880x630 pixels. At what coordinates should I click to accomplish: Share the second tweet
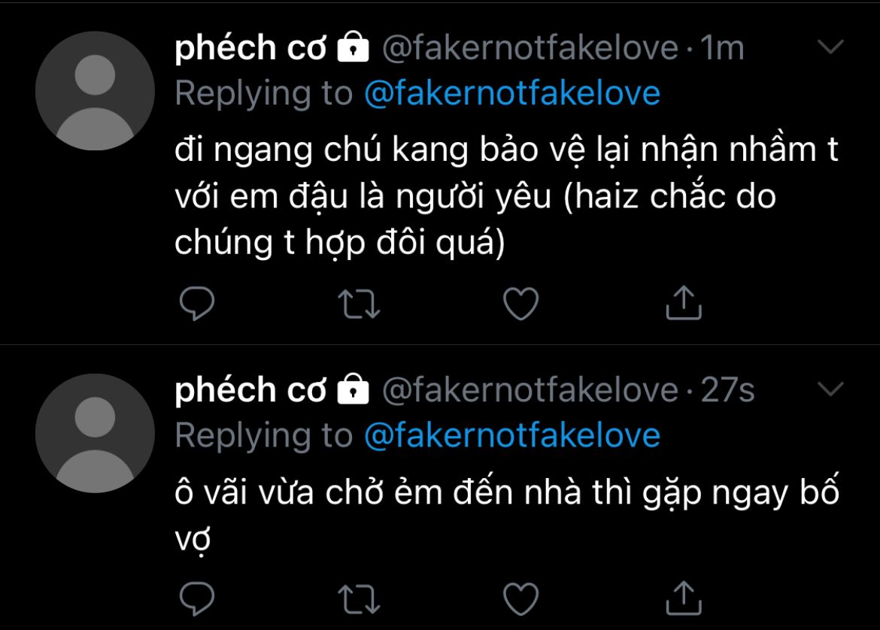point(684,598)
